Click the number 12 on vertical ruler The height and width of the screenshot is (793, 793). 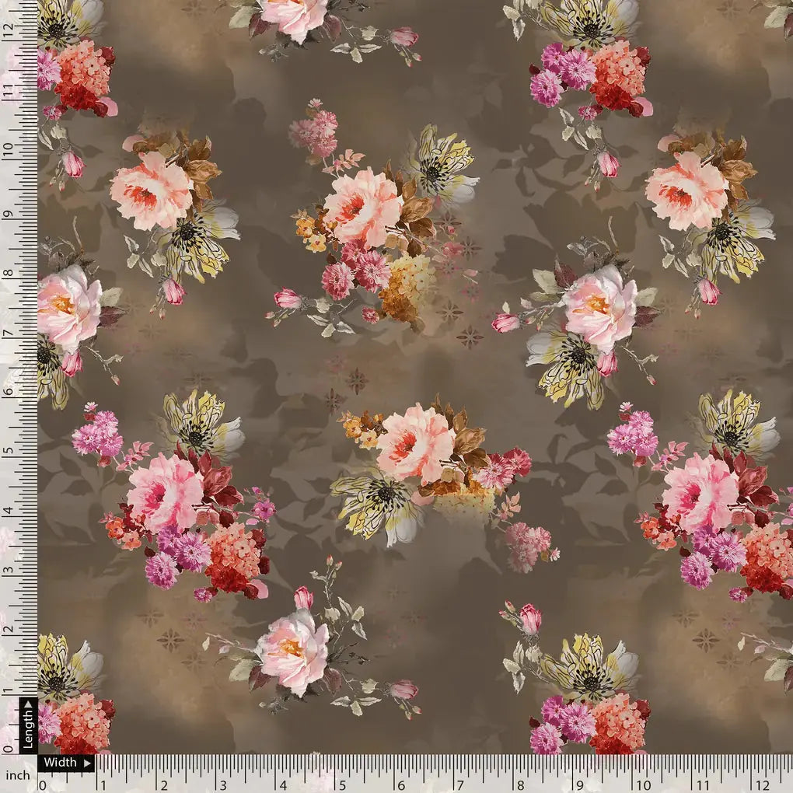tap(9, 30)
